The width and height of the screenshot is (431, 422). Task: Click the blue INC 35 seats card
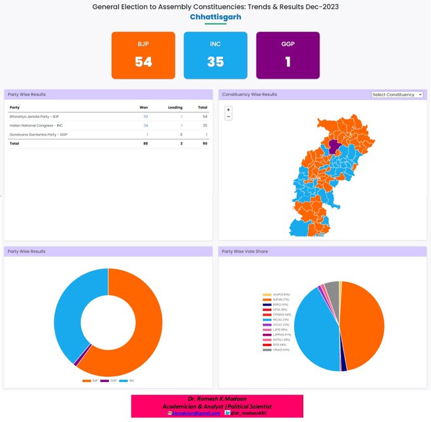[215, 55]
